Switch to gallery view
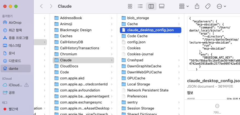 pos(162,6)
